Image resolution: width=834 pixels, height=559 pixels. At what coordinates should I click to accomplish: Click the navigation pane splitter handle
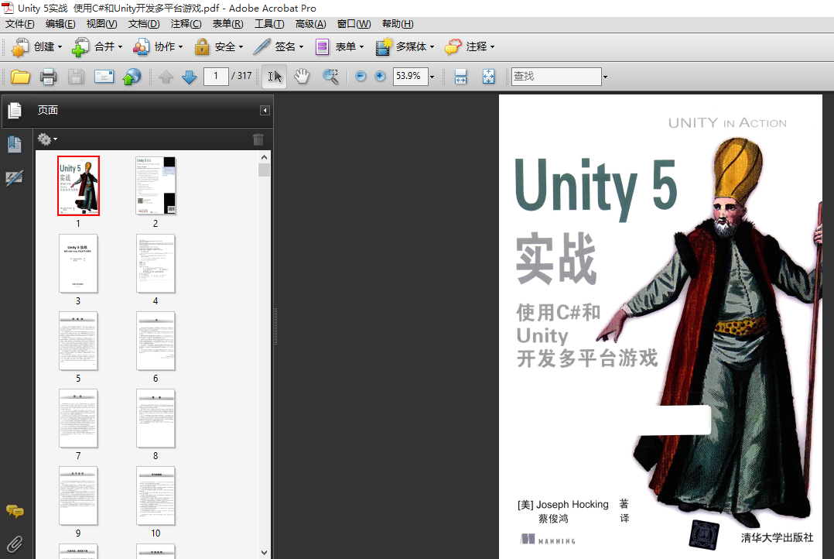tap(275, 326)
